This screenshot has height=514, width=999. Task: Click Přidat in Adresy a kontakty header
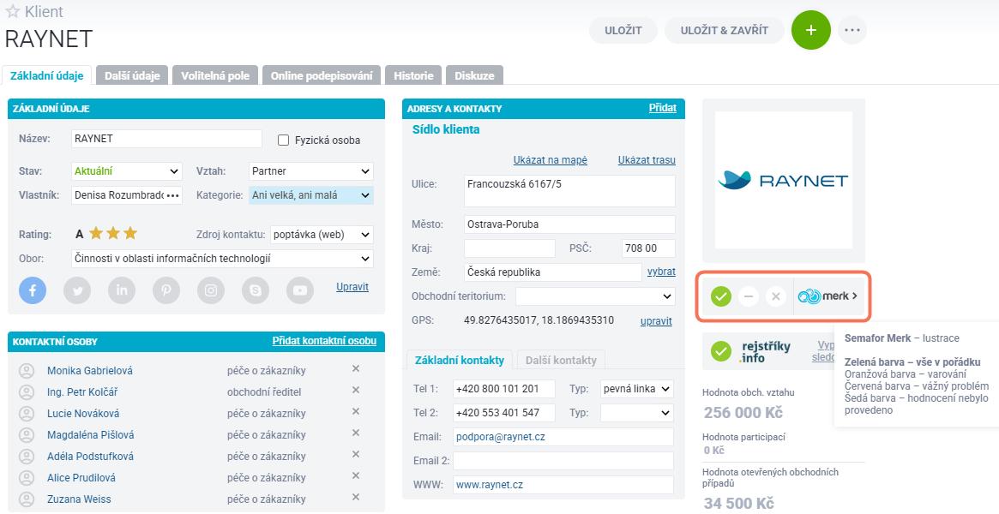pos(663,108)
